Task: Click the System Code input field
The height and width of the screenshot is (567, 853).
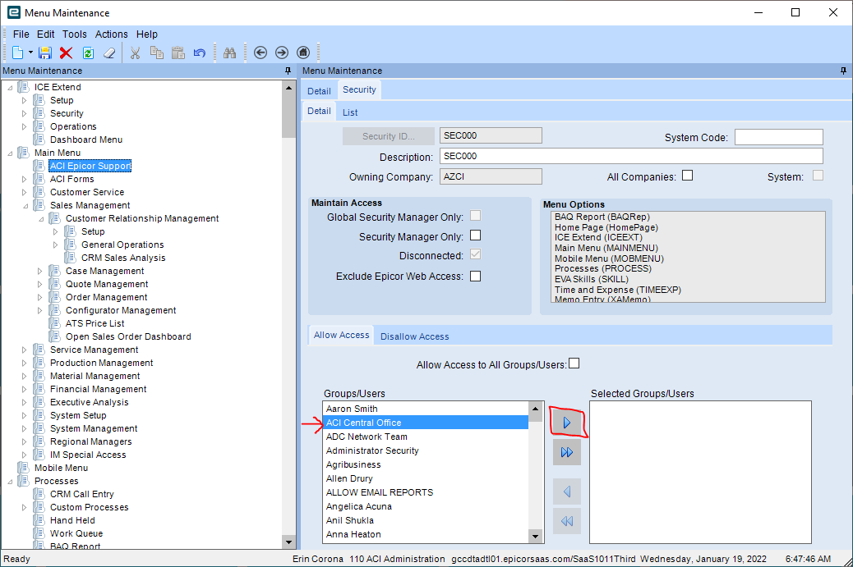Action: (x=778, y=137)
